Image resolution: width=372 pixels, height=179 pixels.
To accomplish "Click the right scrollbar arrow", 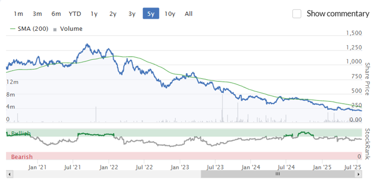I will [x=359, y=174].
